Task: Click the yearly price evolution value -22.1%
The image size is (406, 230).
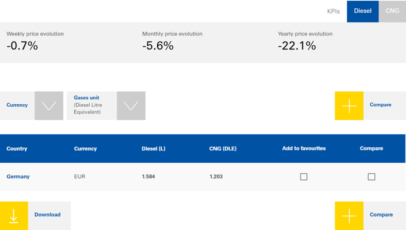Action: click(297, 46)
